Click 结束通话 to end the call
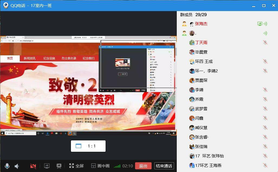Screen dimensions: 278x172 [164, 166]
